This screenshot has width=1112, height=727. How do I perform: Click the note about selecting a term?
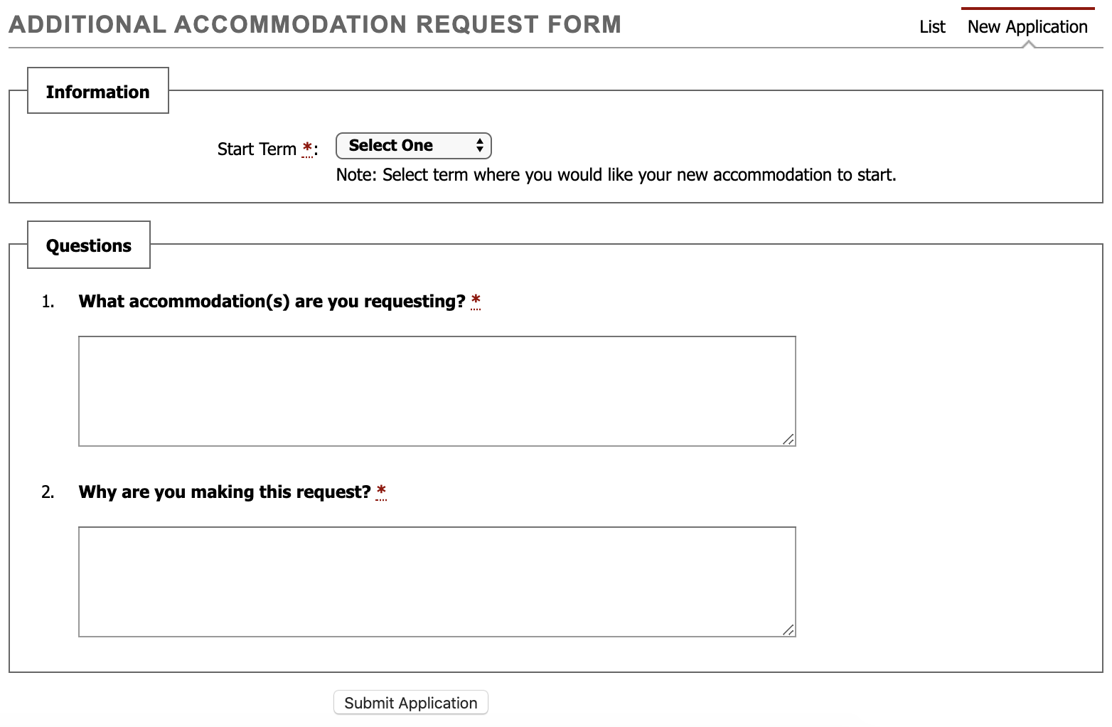[616, 174]
